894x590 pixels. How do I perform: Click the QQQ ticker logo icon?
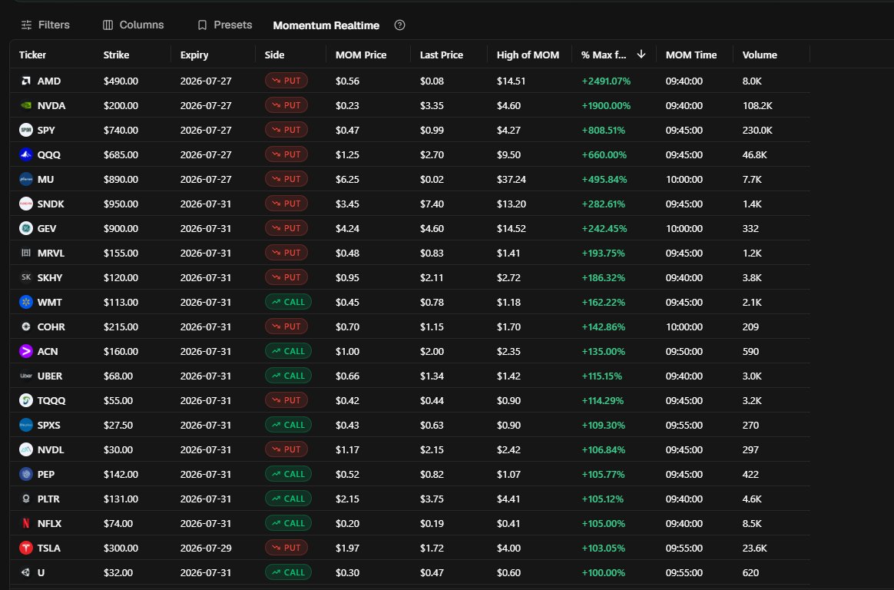point(25,154)
